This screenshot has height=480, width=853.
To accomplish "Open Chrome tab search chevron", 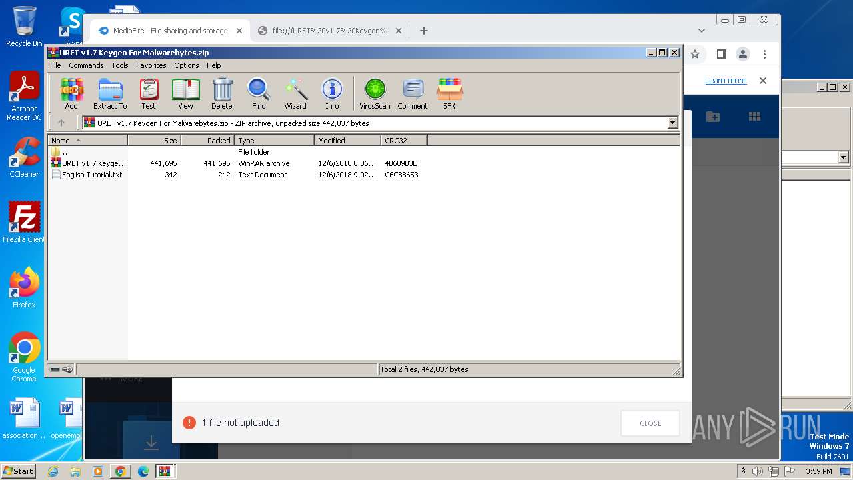I will point(701,31).
